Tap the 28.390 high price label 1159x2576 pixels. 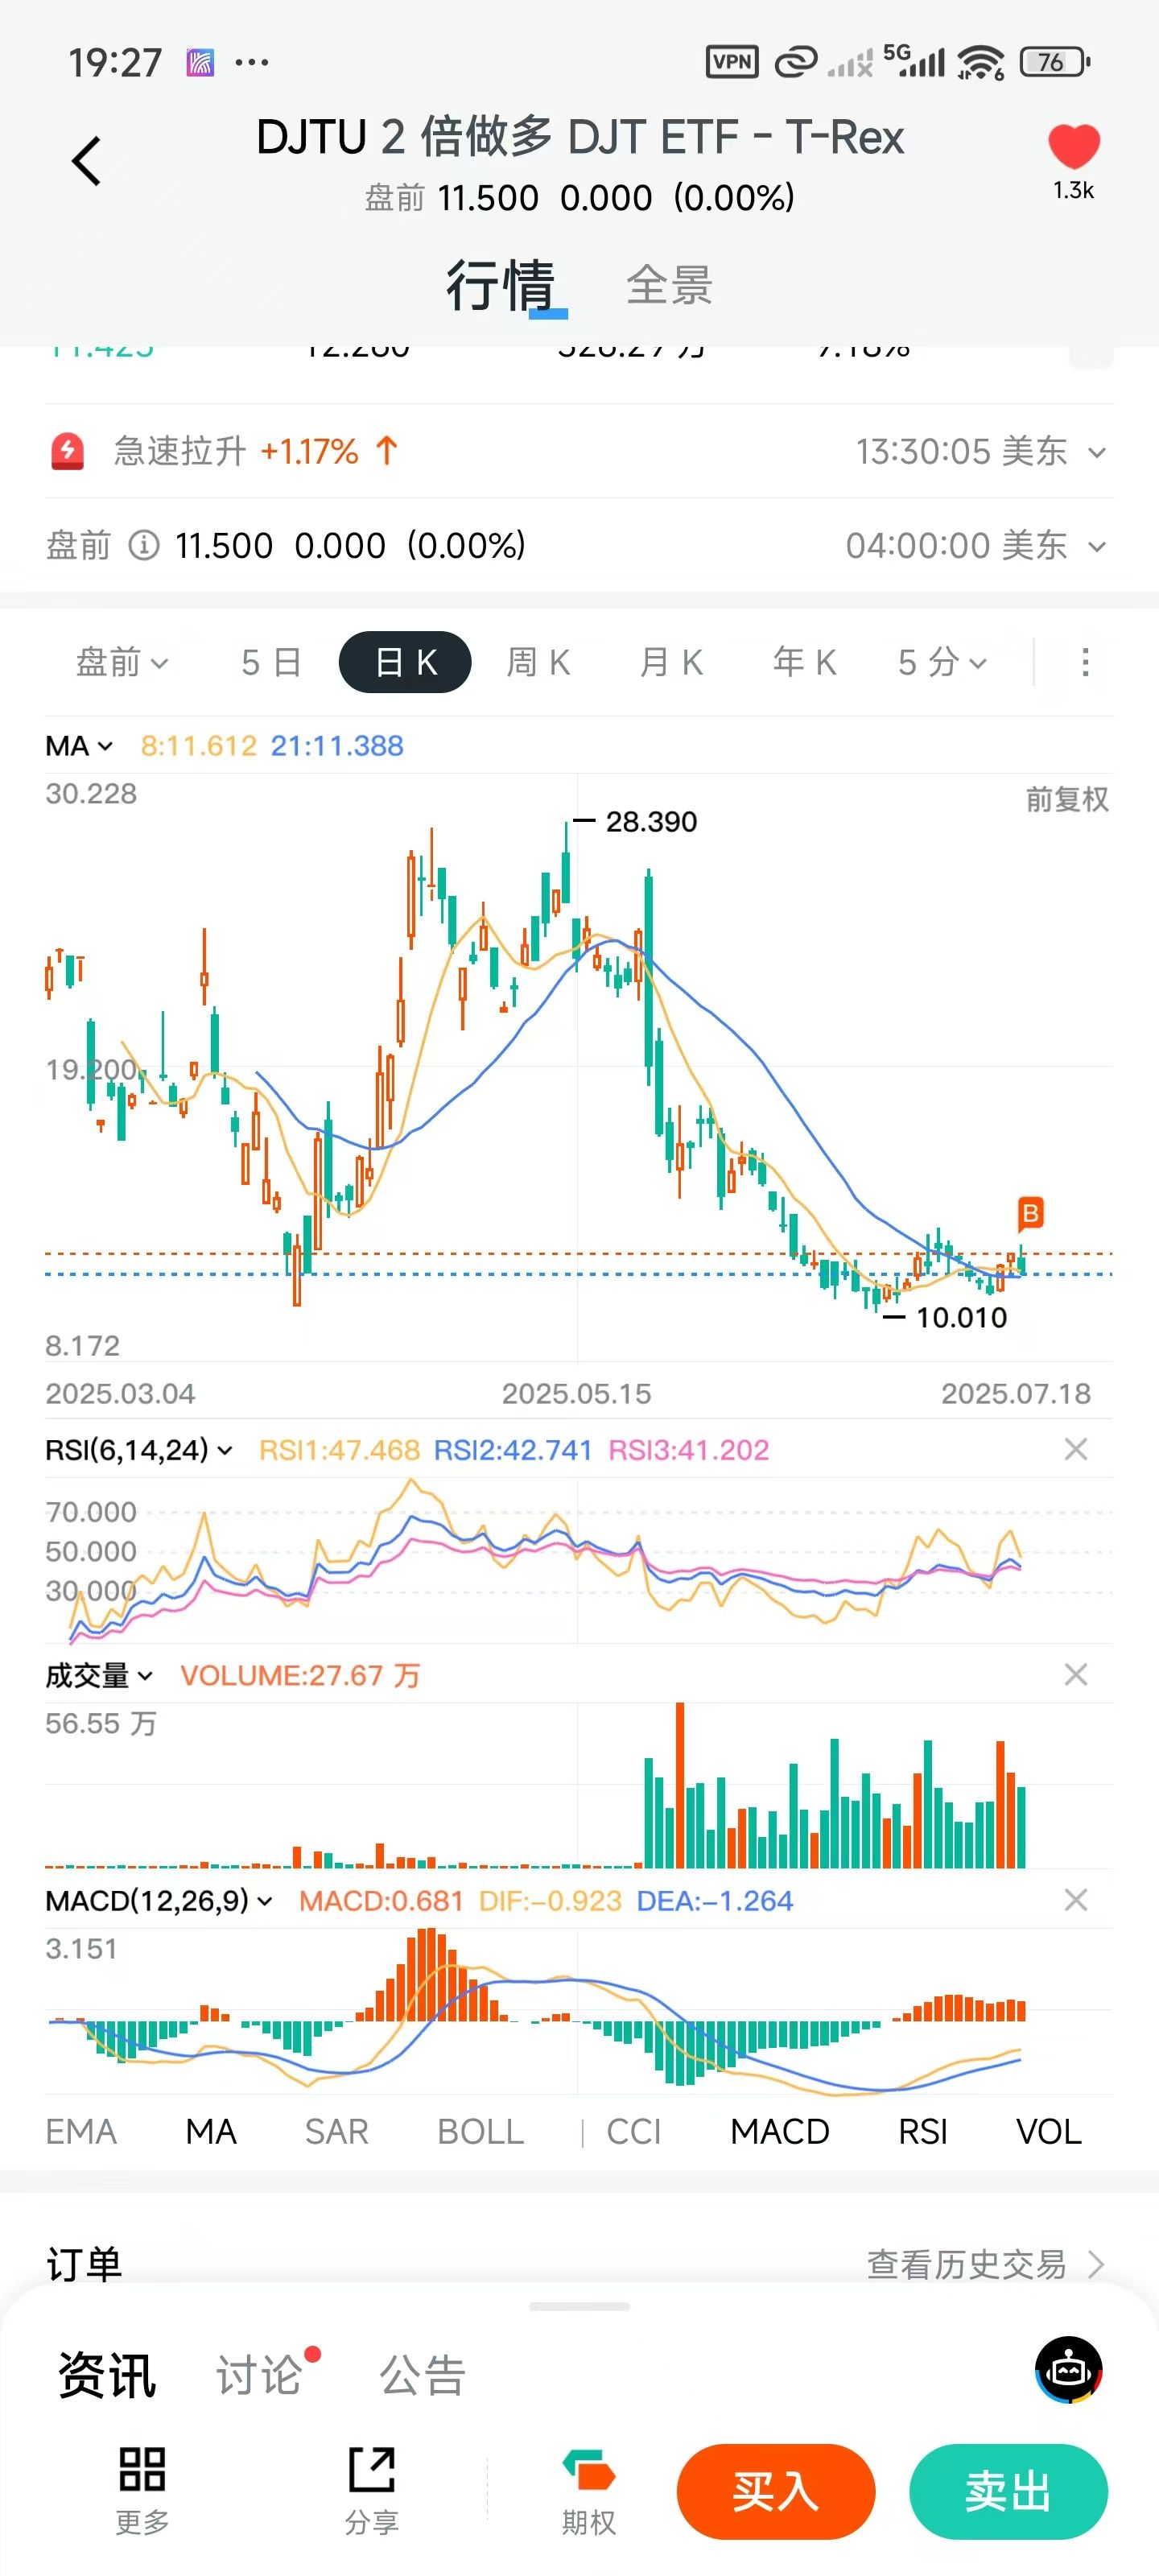651,822
